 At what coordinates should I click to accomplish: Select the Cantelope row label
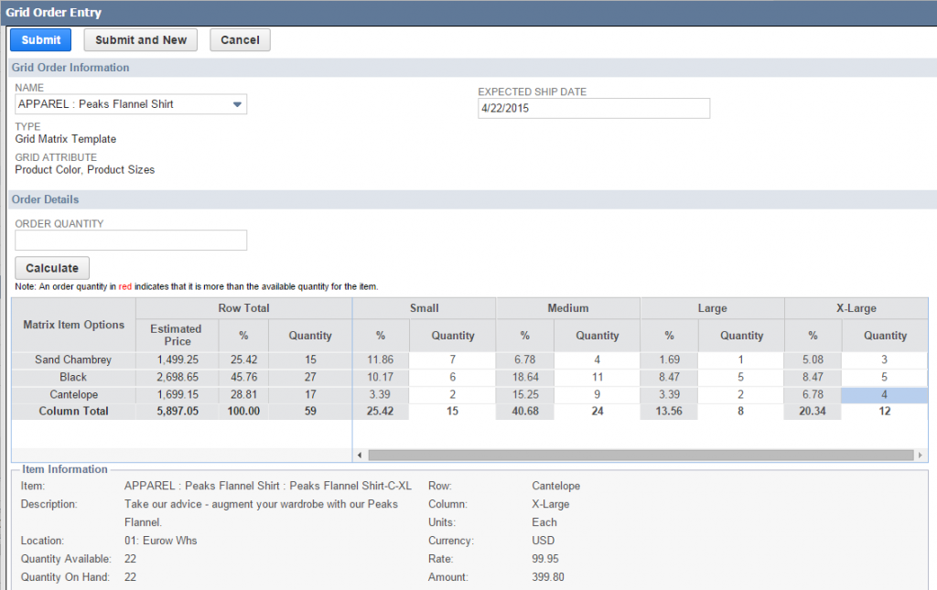tap(73, 394)
